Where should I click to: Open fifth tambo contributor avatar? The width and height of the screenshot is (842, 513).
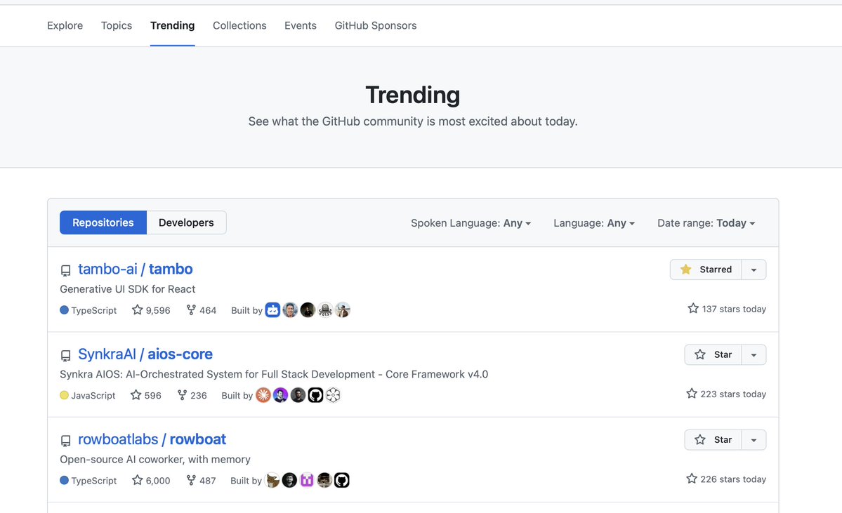click(x=343, y=309)
